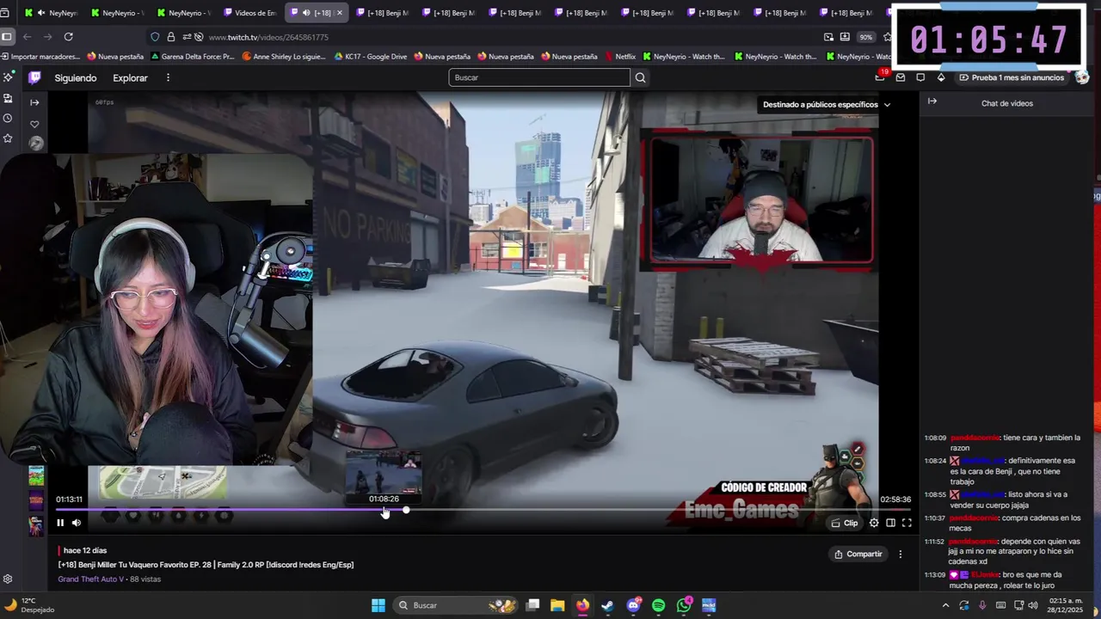Viewport: 1101px width, 619px height.
Task: Jump to chat timestamp 1:08:09
Action: pos(935,438)
